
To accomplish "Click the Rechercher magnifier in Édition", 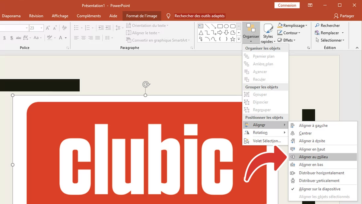I will tap(317, 26).
